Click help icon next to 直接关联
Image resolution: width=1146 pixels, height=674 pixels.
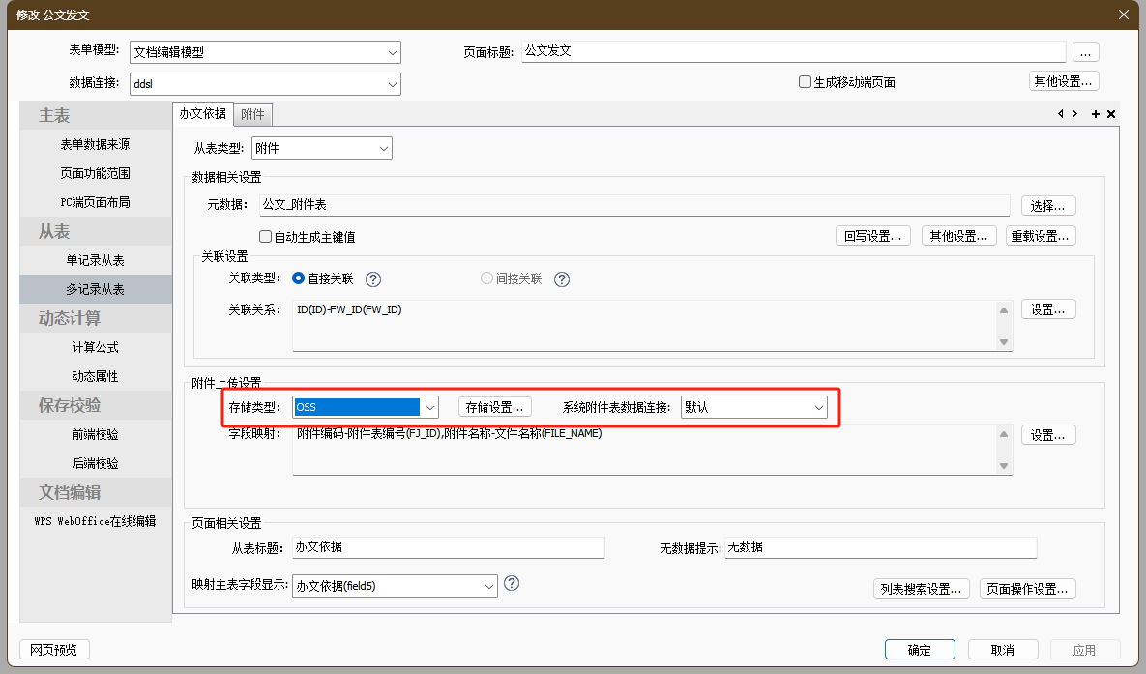(373, 279)
